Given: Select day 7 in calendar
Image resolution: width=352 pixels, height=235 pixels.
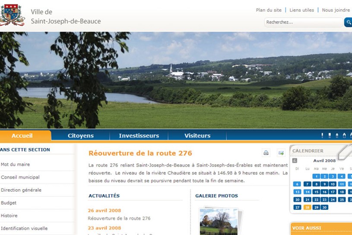Looking at the screenshot, I should [x=308, y=184].
